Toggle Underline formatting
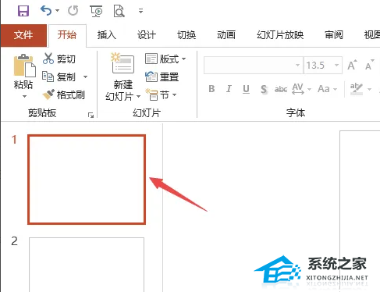Viewport: 380px width, 292px height. click(246, 89)
